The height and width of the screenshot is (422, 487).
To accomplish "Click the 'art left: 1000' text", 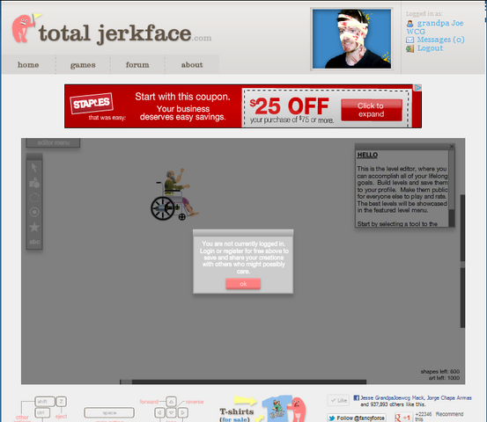I will click(x=444, y=378).
